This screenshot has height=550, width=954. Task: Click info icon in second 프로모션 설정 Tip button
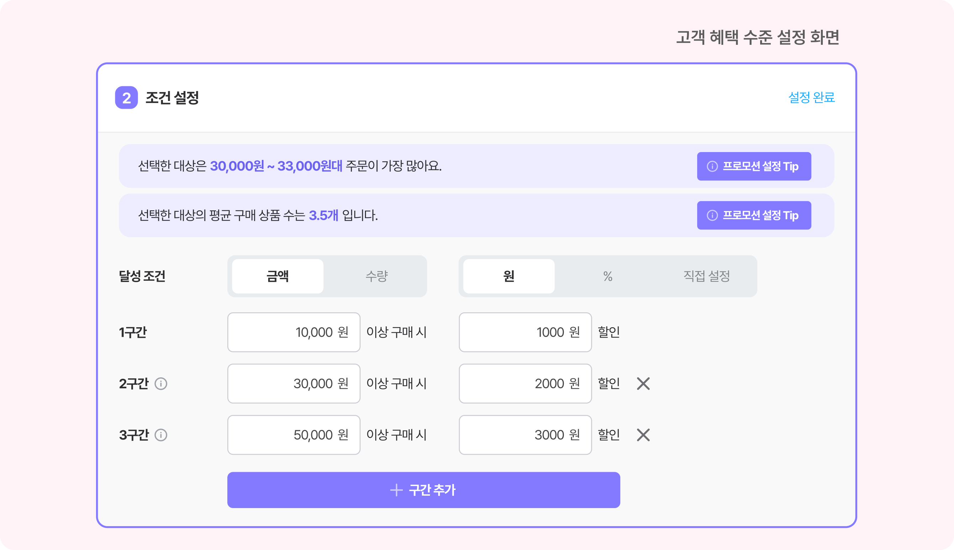712,215
